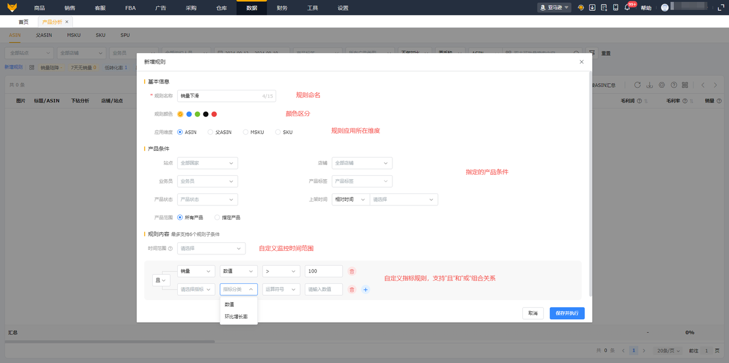The width and height of the screenshot is (729, 363).
Task: Close the 新增规则 dialog with X
Action: [x=581, y=61]
